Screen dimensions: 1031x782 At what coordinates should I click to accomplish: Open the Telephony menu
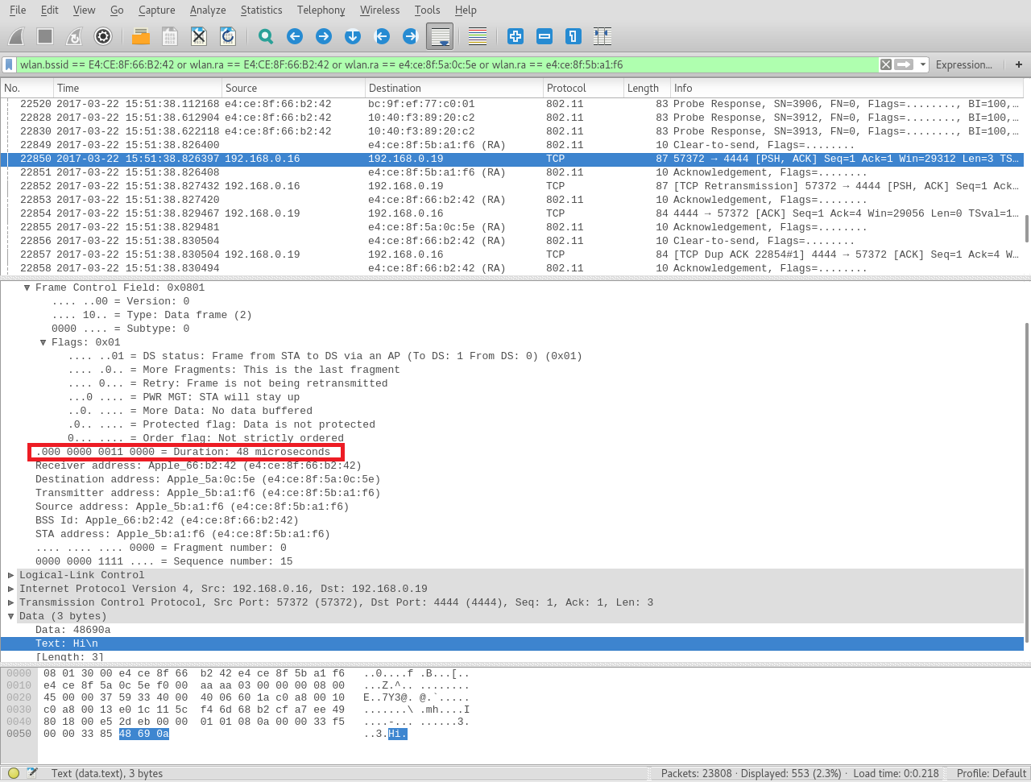pyautogui.click(x=321, y=10)
